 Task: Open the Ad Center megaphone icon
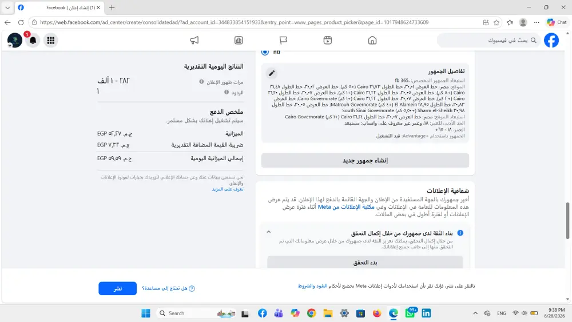[194, 41]
